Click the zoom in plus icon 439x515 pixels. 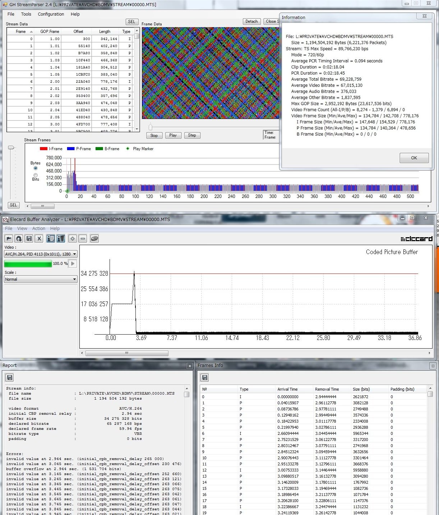[73, 239]
